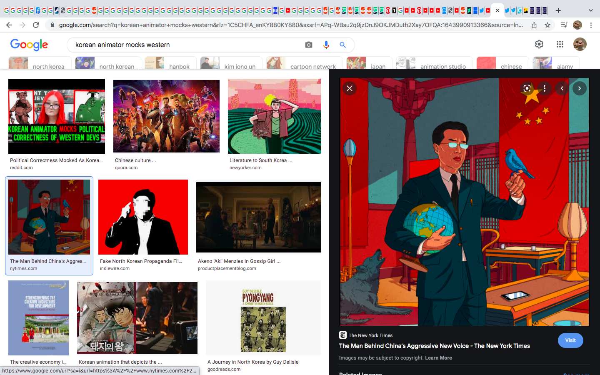600x375 pixels.
Task: Filter by the 'kim jong un' chip
Action: click(231, 63)
